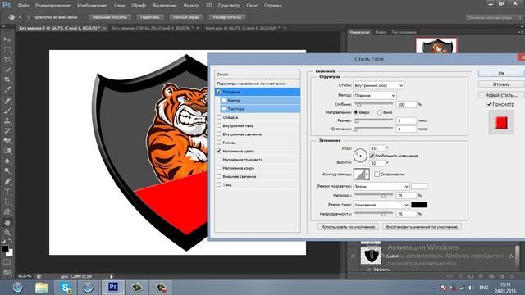The height and width of the screenshot is (295, 525).
Task: Click the Новый стиль... button
Action: [x=501, y=95]
